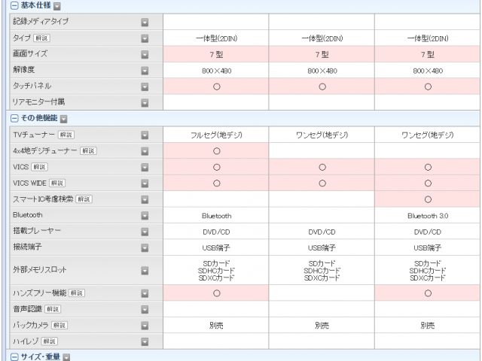Open the 記録メディアタイプ row arrow menu

point(145,22)
